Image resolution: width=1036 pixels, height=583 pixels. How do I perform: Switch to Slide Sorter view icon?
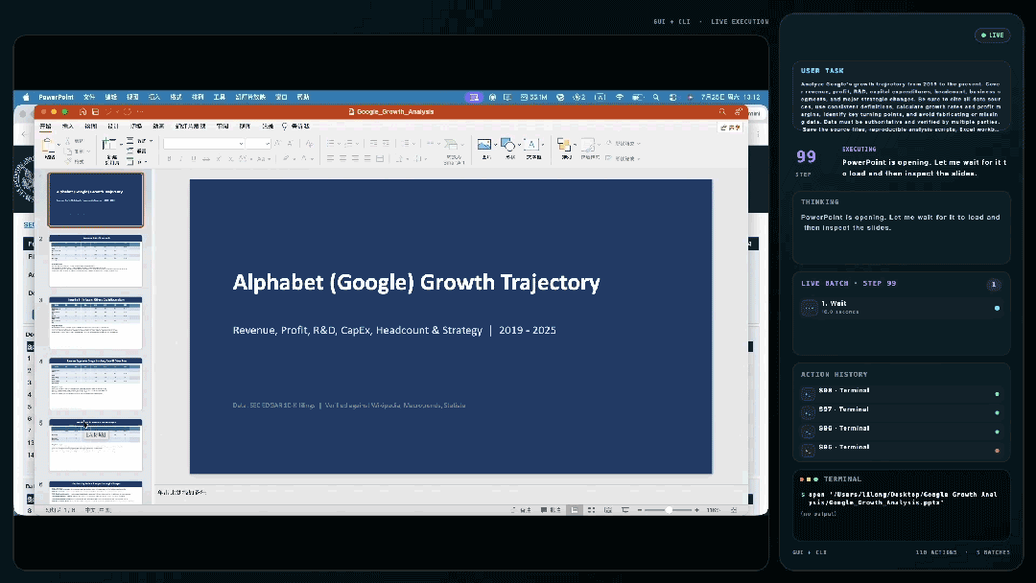(x=591, y=510)
